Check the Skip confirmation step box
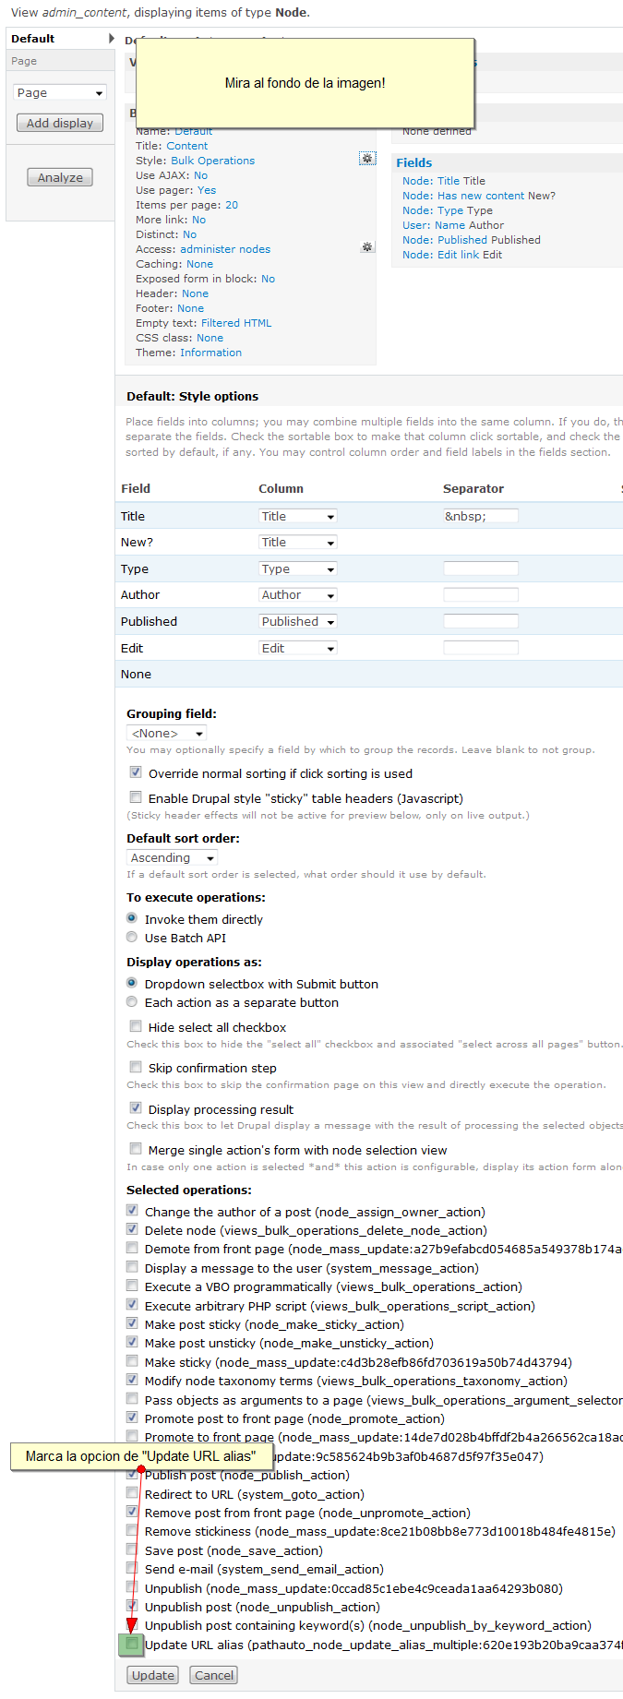623x1699 pixels. (136, 1067)
